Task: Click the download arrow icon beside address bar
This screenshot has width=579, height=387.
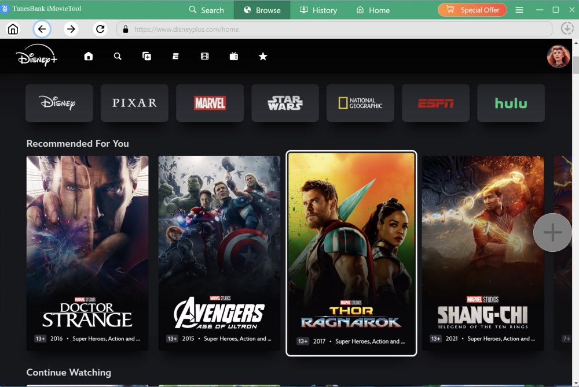Action: coord(567,29)
